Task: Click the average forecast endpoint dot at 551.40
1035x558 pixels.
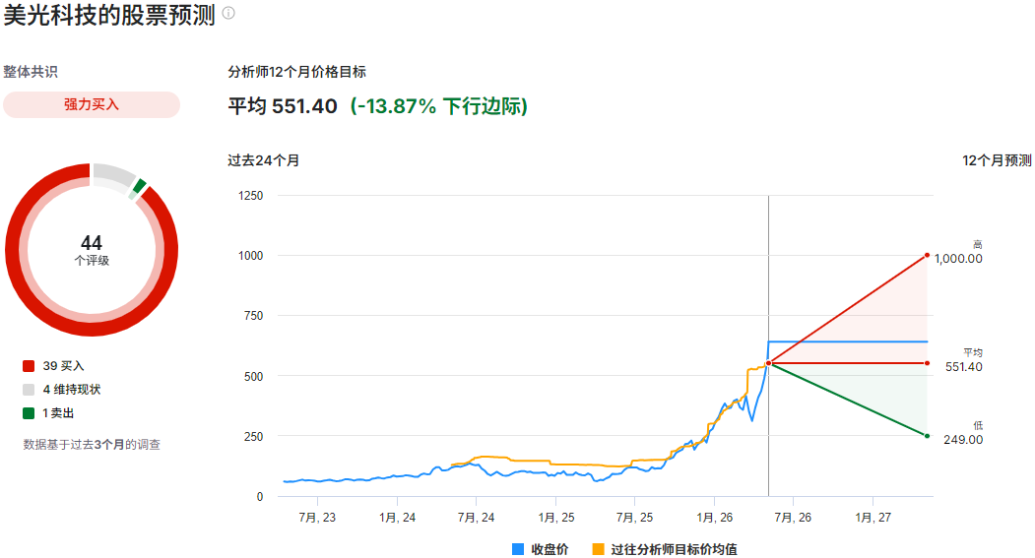Action: pos(927,363)
